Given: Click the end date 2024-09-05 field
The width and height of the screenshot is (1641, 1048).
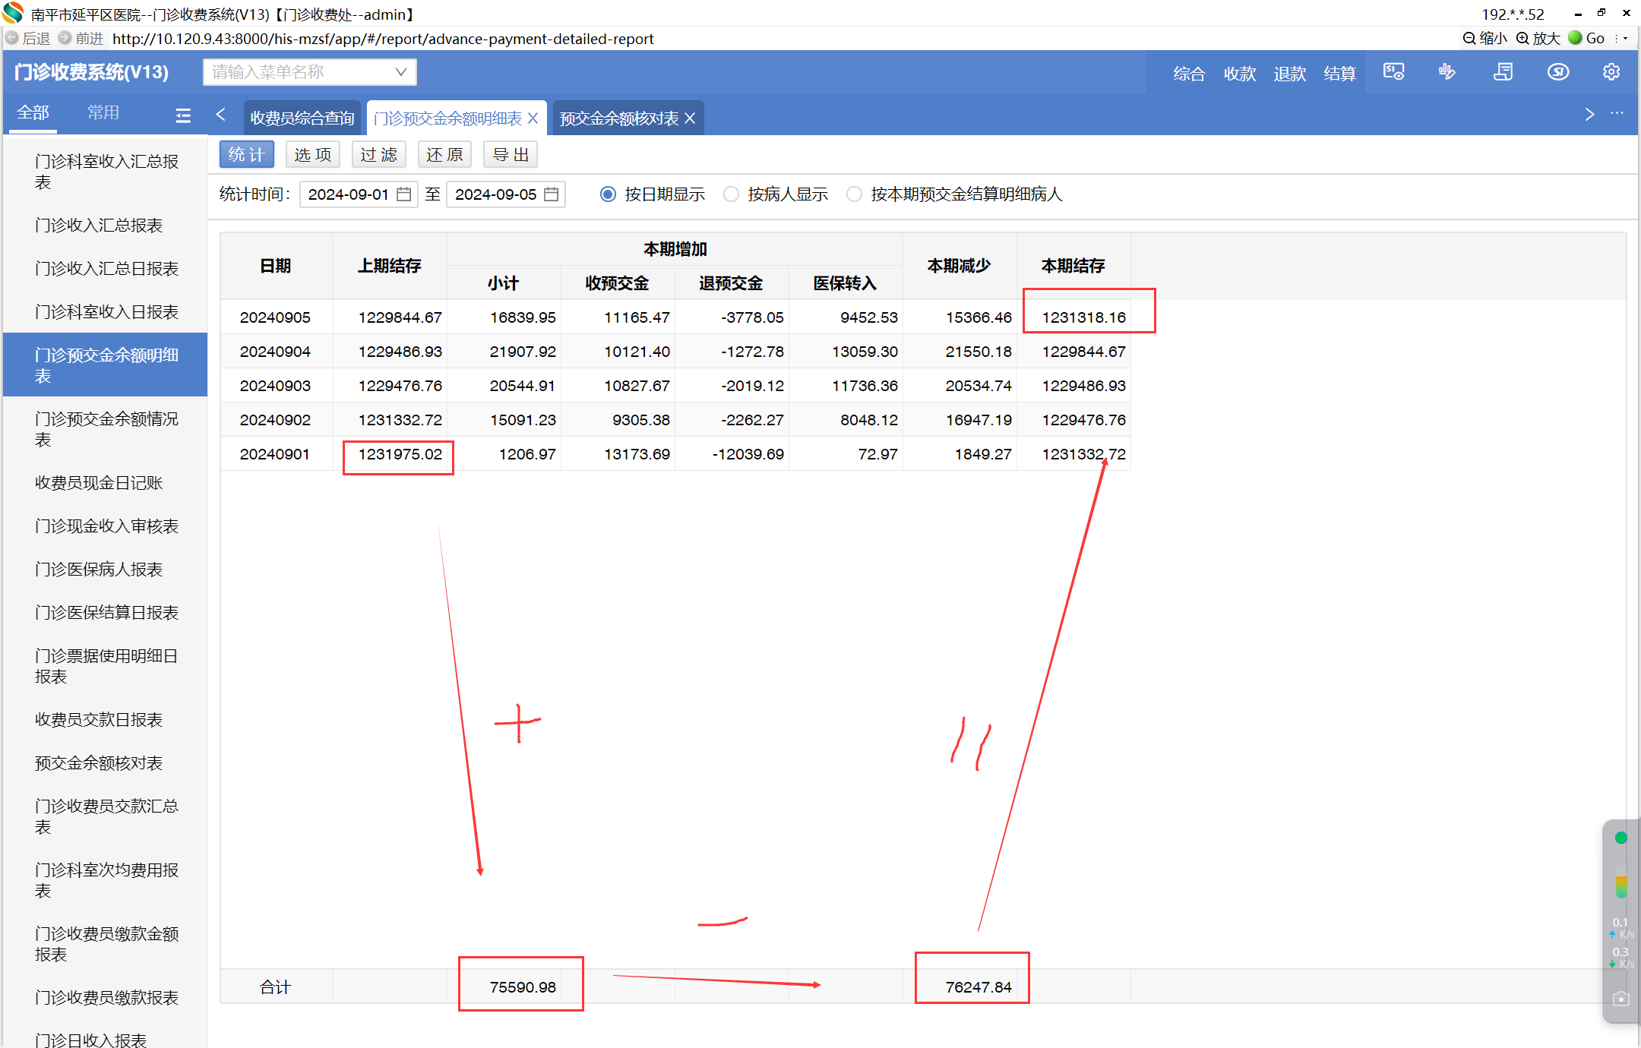Looking at the screenshot, I should point(496,194).
